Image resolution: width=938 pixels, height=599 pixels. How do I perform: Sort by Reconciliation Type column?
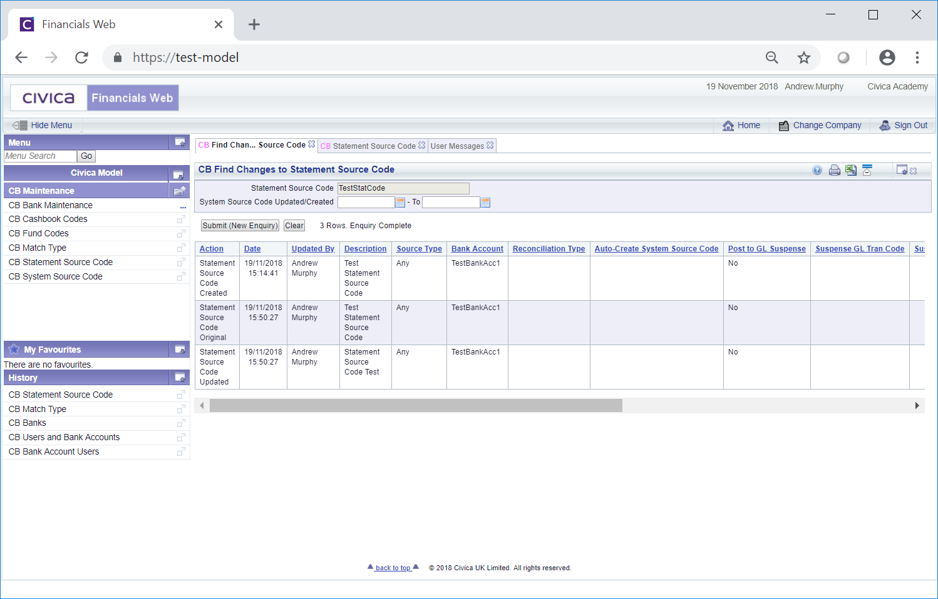[x=549, y=249]
